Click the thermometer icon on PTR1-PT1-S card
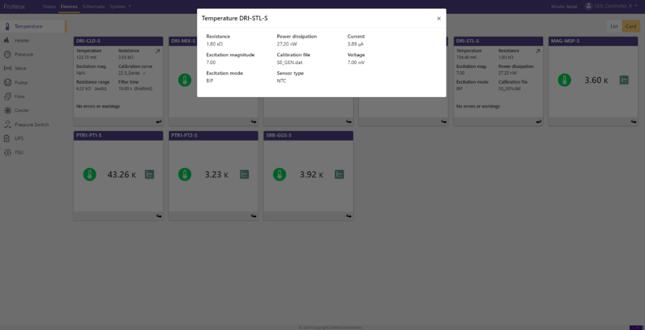The height and width of the screenshot is (330, 645). pos(90,174)
